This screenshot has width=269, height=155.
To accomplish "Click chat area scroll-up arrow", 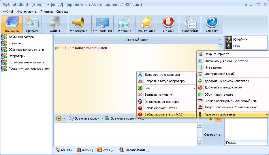I will pyautogui.click(x=220, y=47).
